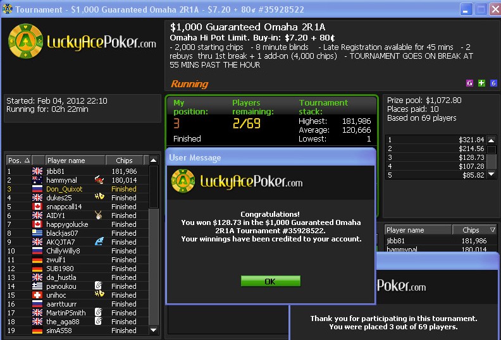The image size is (501, 340).
Task: Click the green plus rebuy/add-on icon
Action: click(x=481, y=83)
